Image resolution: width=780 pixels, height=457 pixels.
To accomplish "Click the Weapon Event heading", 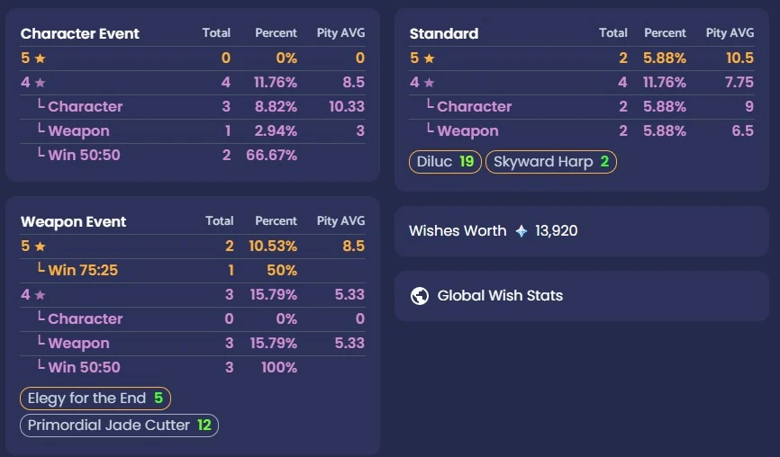I will tap(73, 221).
